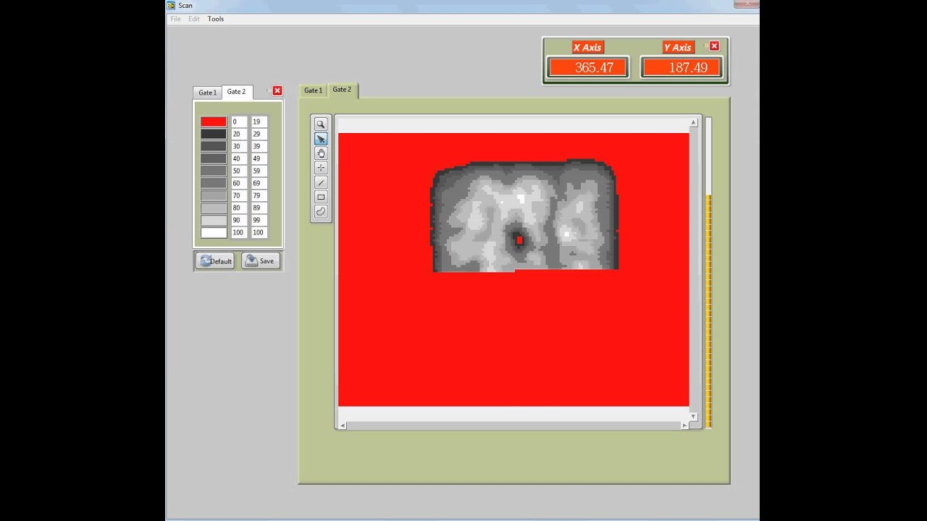Click the Save button
Viewport: 927px width, 521px height.
point(260,261)
